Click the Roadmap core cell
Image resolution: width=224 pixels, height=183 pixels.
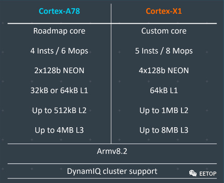click(59, 31)
